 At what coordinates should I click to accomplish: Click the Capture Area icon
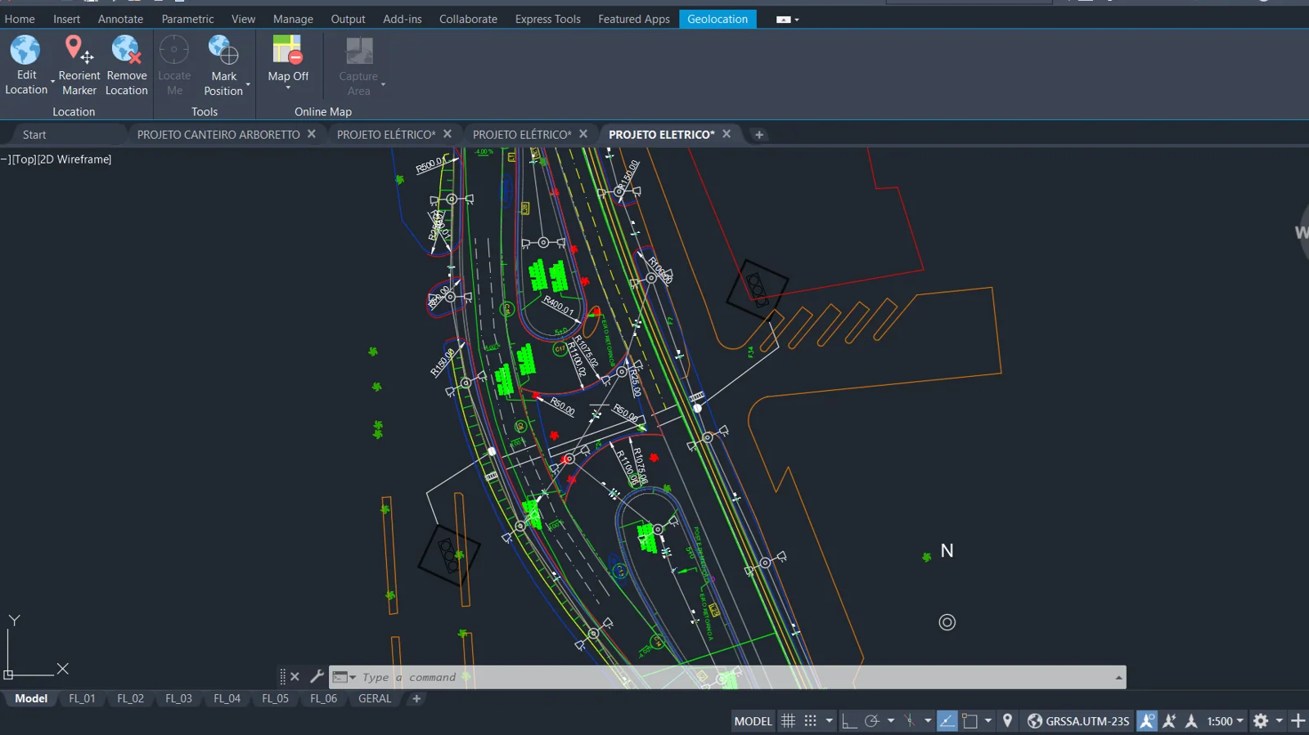pyautogui.click(x=358, y=51)
